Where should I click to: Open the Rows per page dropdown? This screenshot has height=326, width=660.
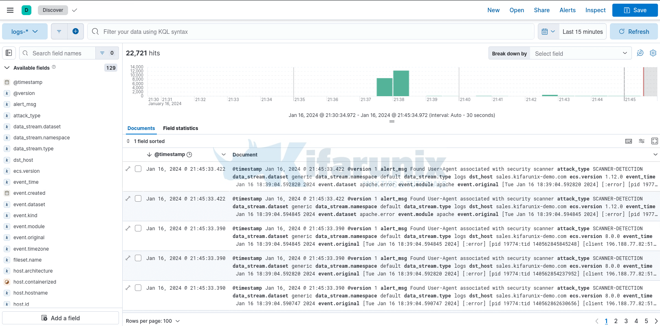pyautogui.click(x=153, y=321)
